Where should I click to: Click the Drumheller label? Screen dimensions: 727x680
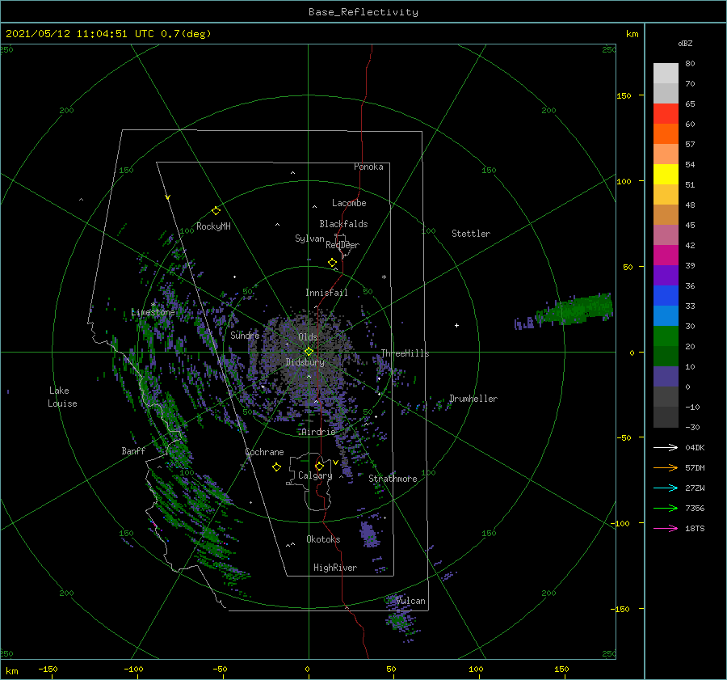click(x=473, y=399)
